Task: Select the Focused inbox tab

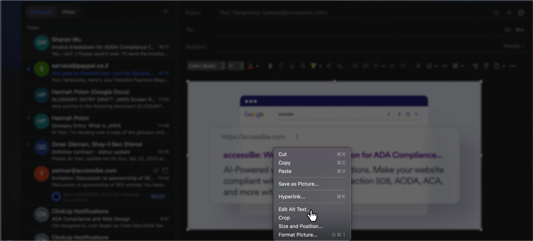Action: (x=41, y=11)
